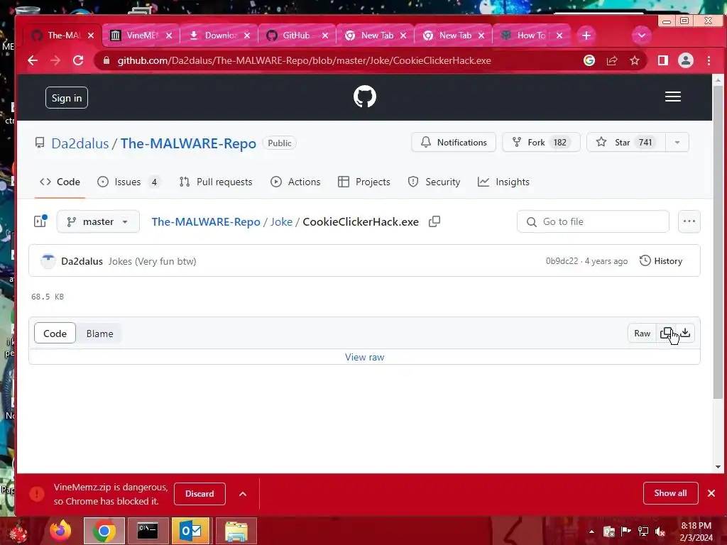
Task: Expand the tab search chevron
Action: 642,35
